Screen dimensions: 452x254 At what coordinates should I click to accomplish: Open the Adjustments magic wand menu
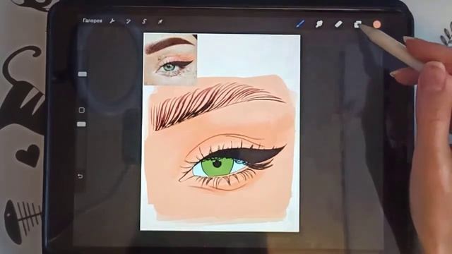(129, 21)
